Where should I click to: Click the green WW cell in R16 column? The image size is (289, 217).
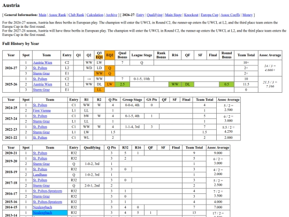tap(175, 84)
